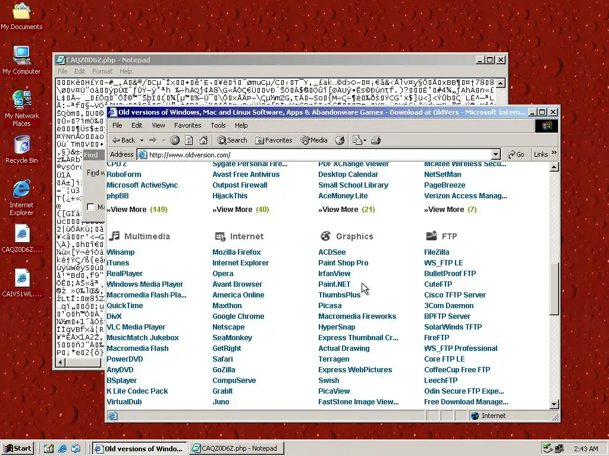Click into the Address URL field
The image size is (609, 456).
coord(319,155)
